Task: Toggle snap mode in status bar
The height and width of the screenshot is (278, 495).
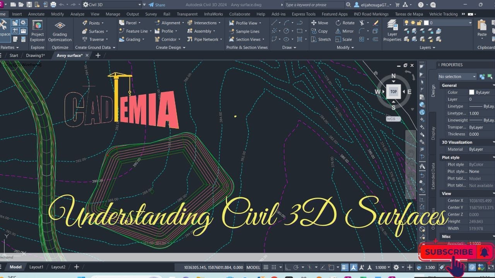Action: (274, 267)
